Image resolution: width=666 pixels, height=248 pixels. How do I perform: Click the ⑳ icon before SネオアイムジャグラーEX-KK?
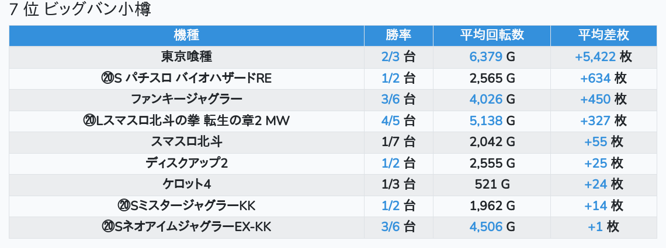click(107, 226)
